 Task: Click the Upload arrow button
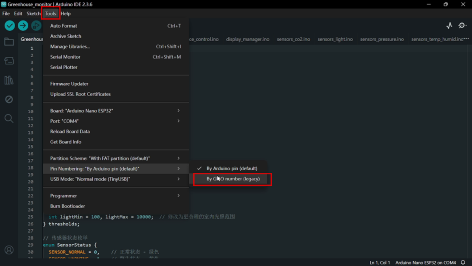click(x=23, y=26)
